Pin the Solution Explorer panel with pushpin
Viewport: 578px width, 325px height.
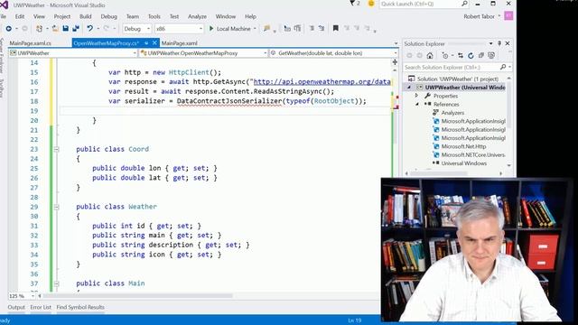[x=499, y=43]
